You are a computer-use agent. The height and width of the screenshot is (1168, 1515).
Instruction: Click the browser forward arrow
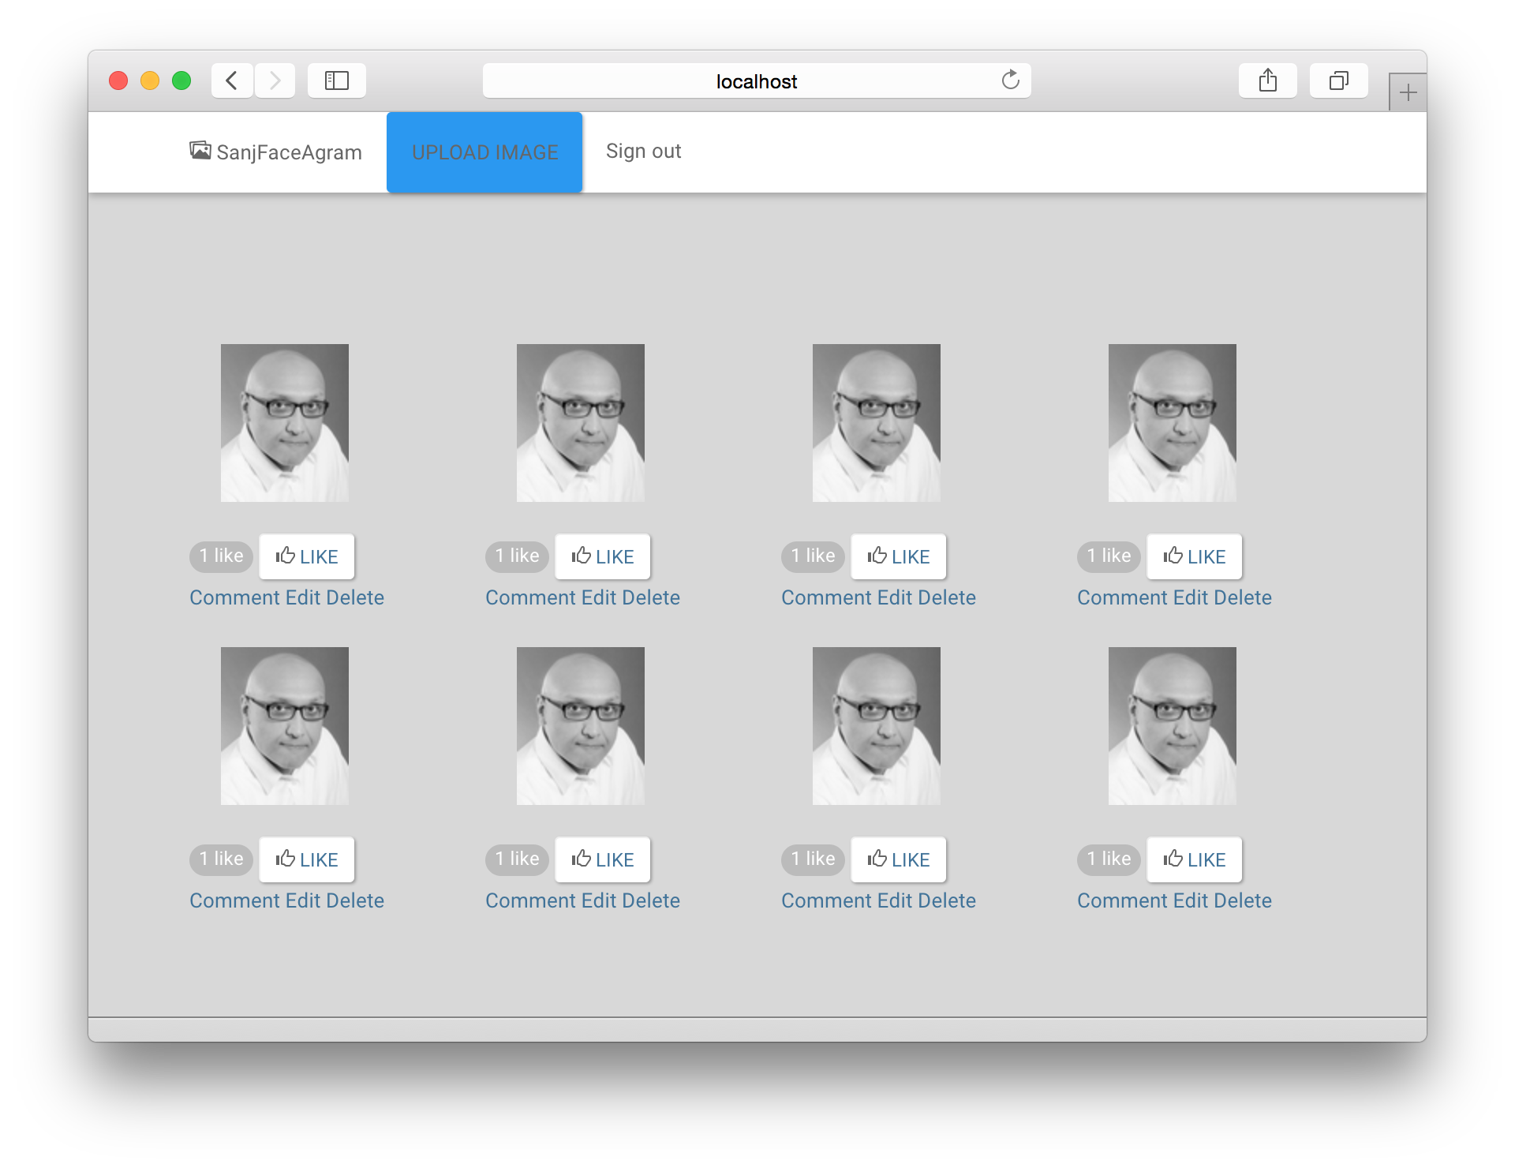(275, 80)
